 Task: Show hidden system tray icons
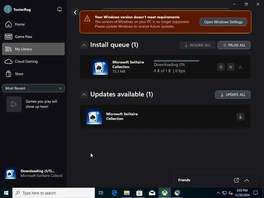click(218, 193)
